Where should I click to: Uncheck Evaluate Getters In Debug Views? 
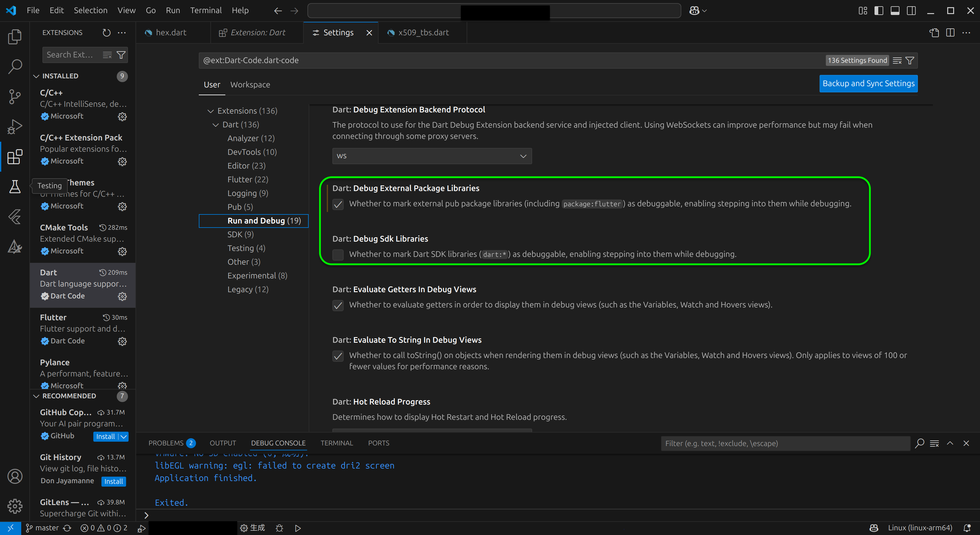click(338, 305)
